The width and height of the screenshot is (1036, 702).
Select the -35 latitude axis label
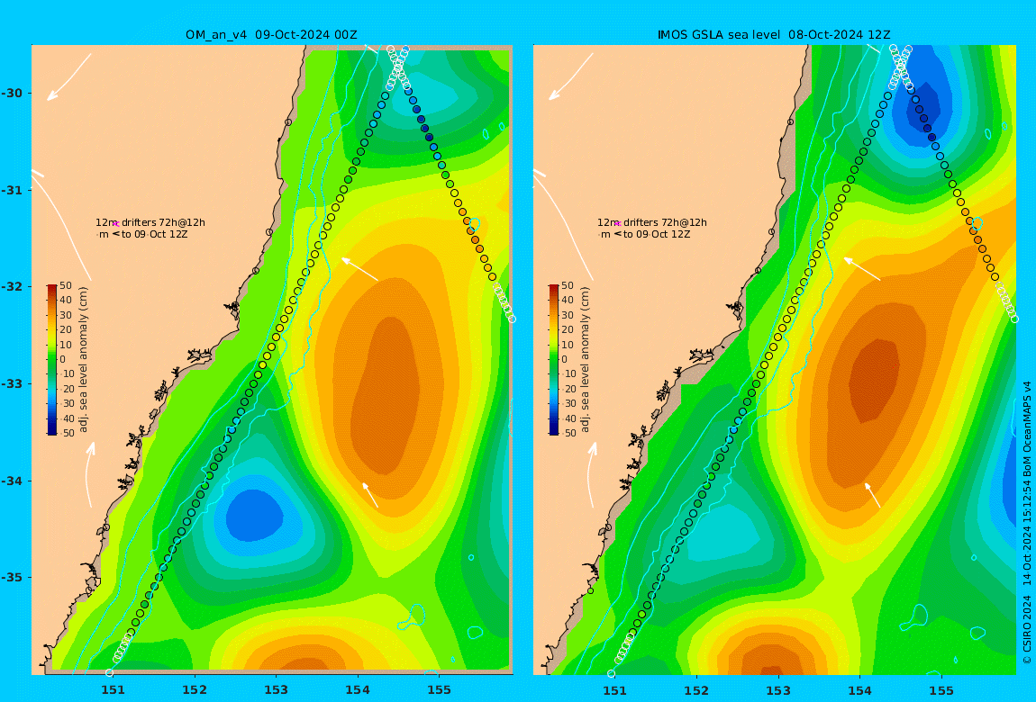(x=13, y=578)
